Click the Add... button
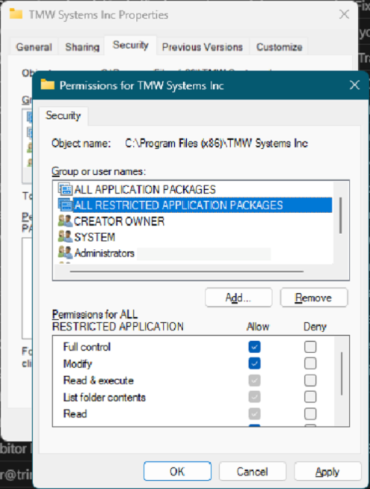This screenshot has width=370, height=489. coord(238,298)
